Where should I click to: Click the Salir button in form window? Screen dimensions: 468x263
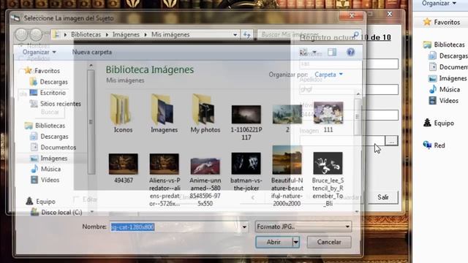[383, 197]
